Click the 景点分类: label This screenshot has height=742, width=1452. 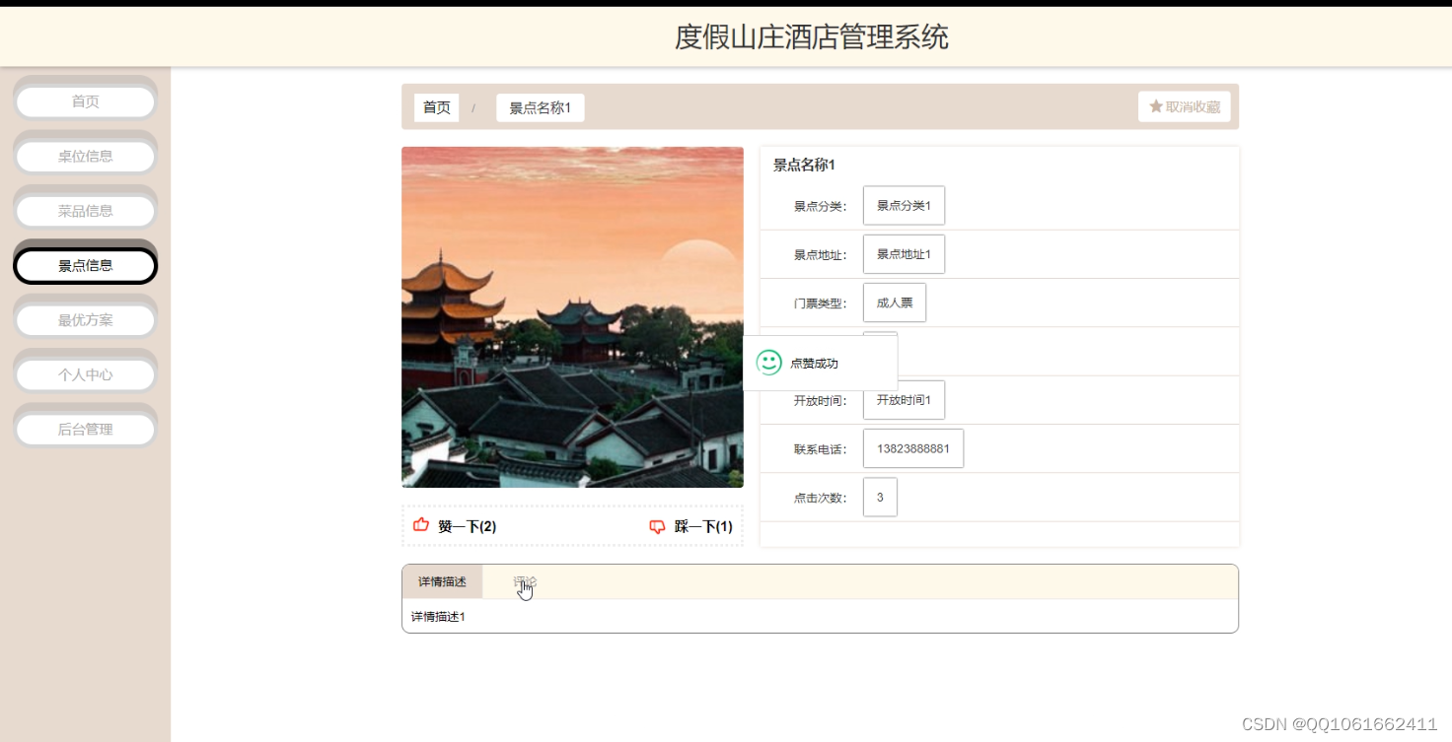click(821, 207)
